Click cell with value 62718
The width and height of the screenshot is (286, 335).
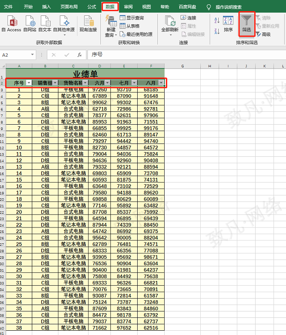click(99, 109)
